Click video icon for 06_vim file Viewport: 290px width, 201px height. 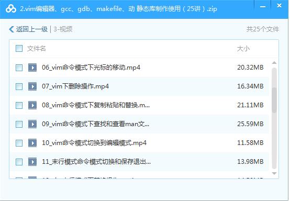click(32, 68)
